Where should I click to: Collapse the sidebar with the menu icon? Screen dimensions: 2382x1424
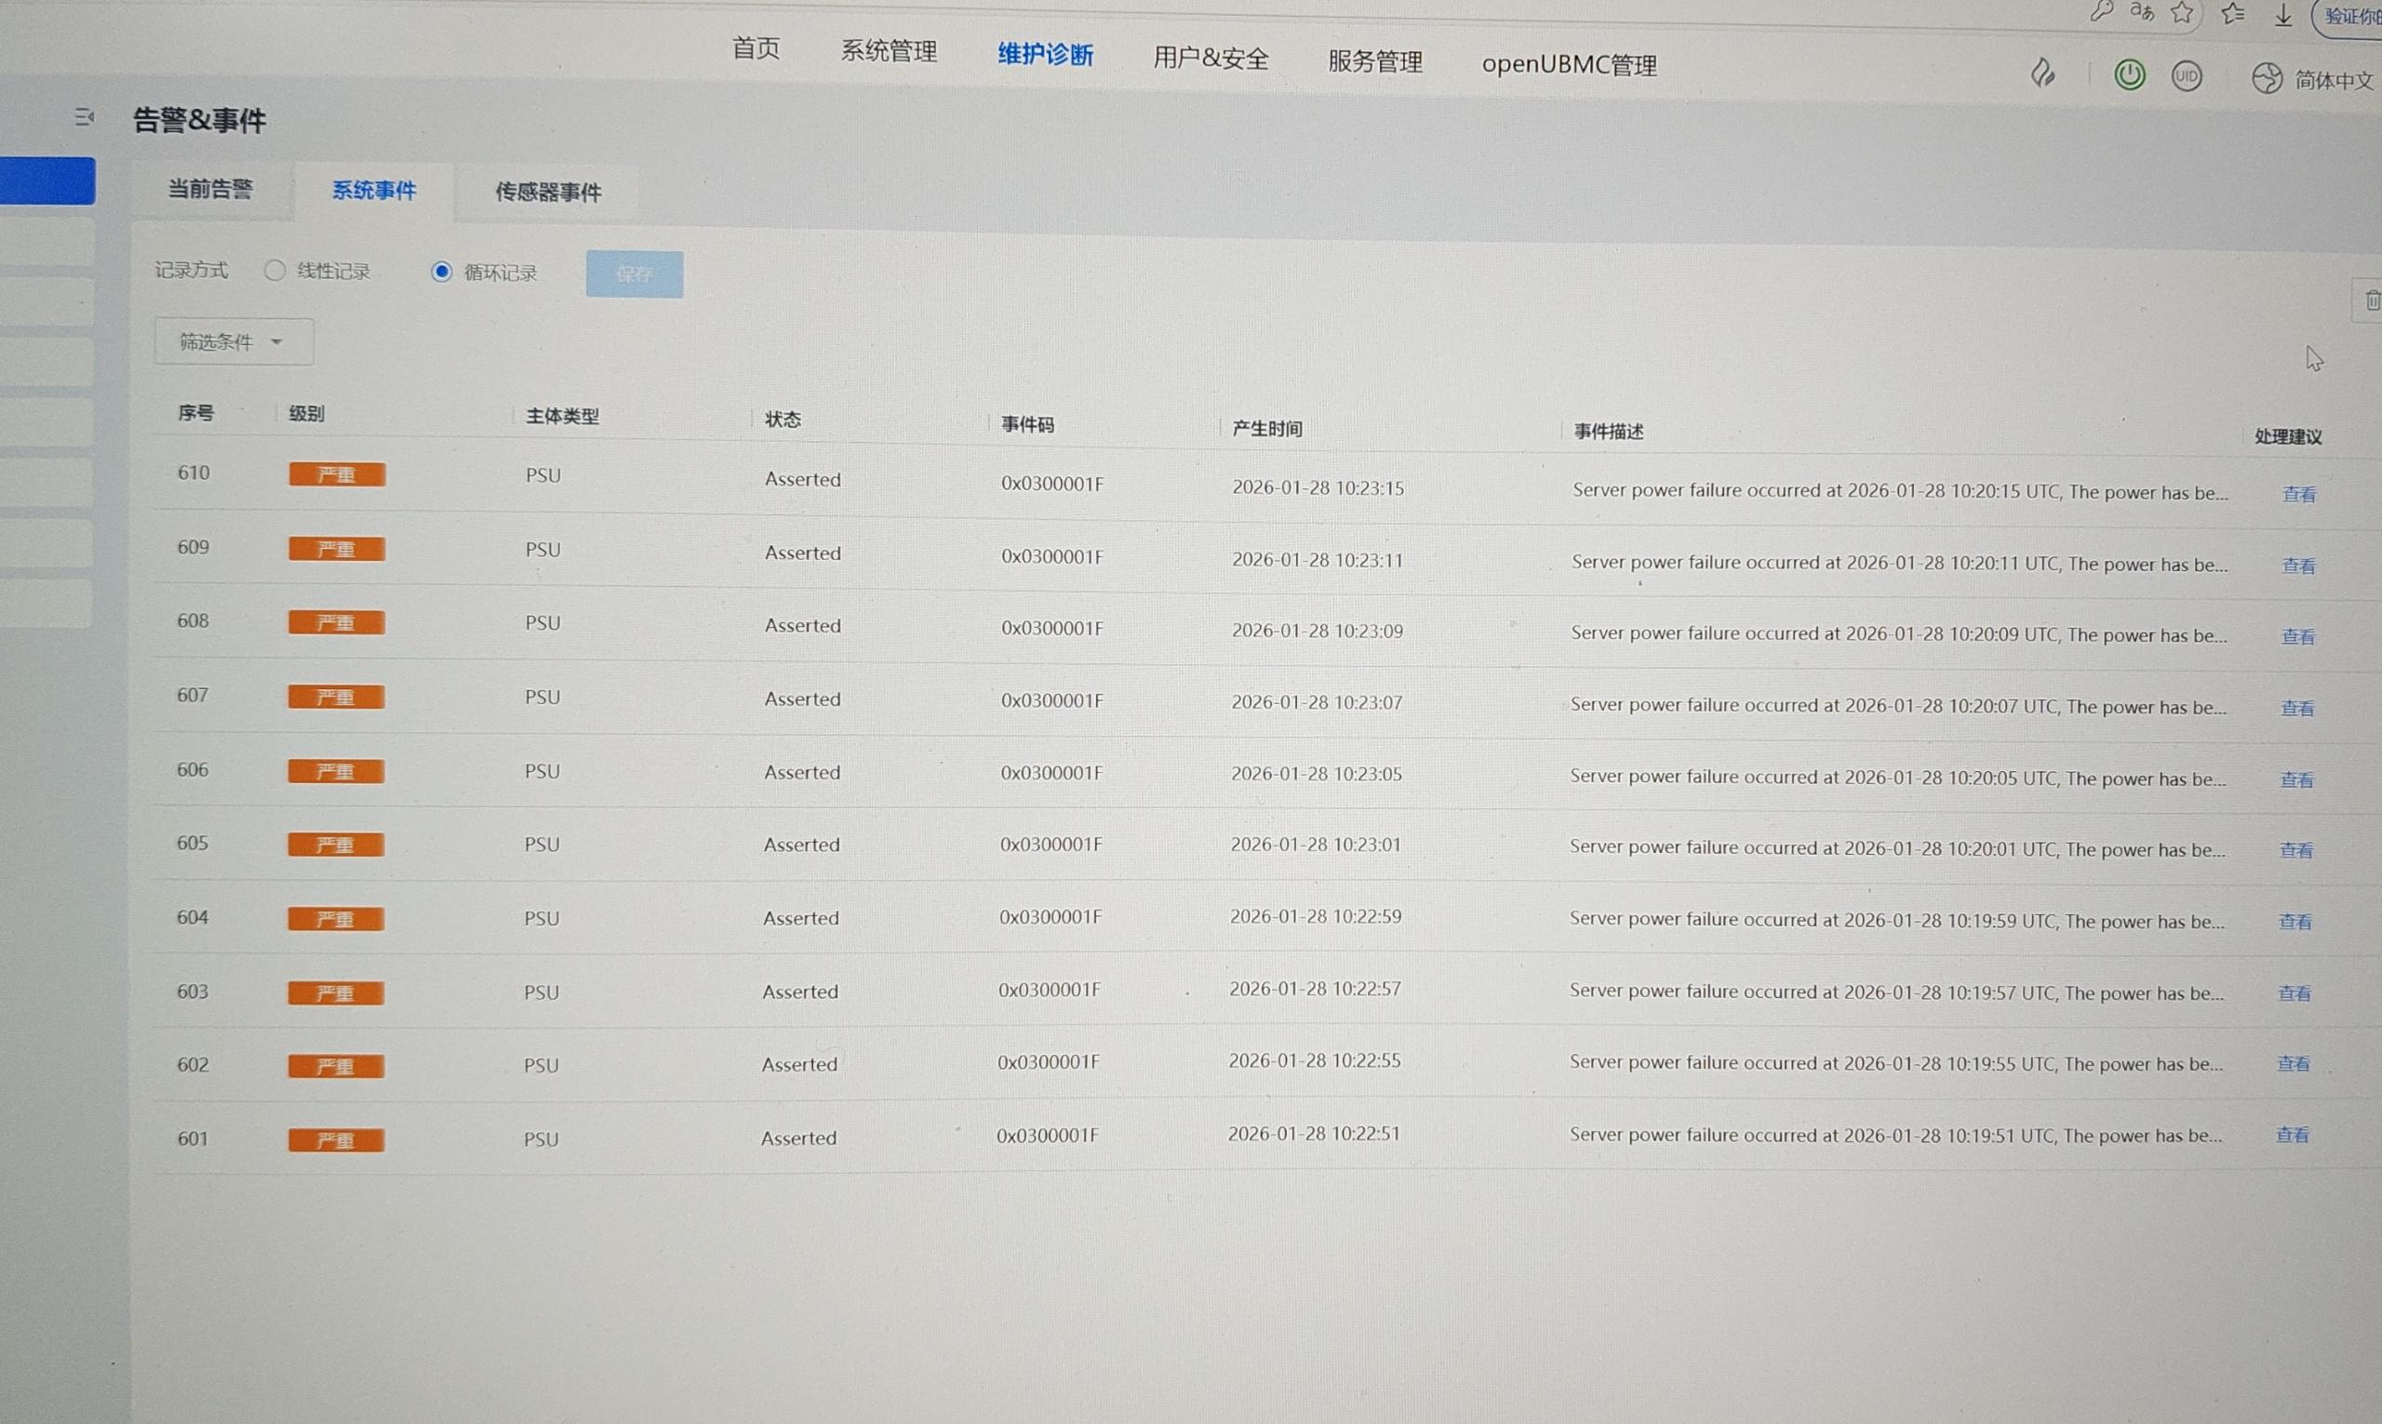[85, 117]
